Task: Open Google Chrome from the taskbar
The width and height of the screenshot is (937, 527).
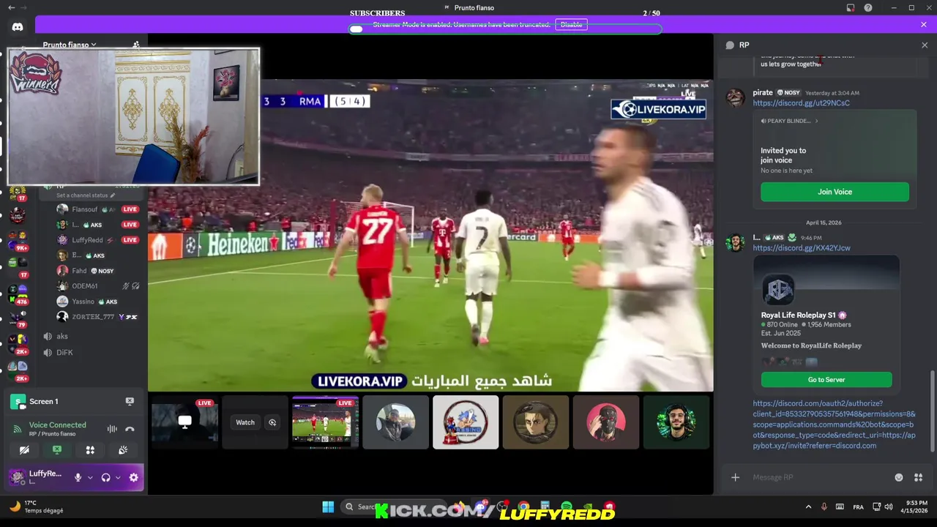Action: pyautogui.click(x=523, y=507)
